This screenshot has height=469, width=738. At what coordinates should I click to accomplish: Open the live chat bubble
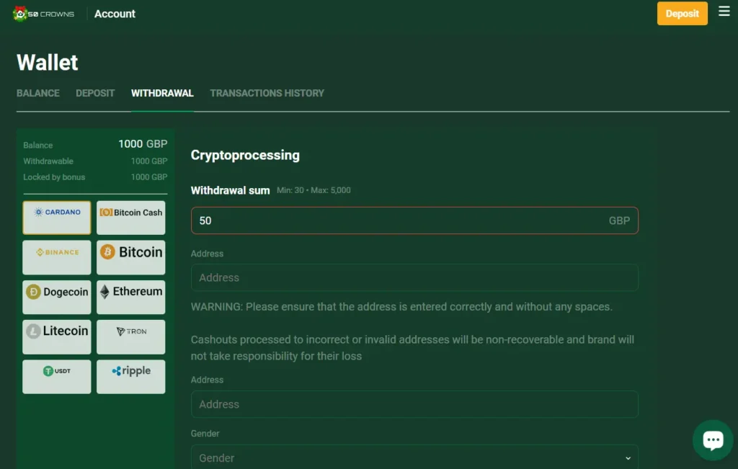click(x=713, y=439)
